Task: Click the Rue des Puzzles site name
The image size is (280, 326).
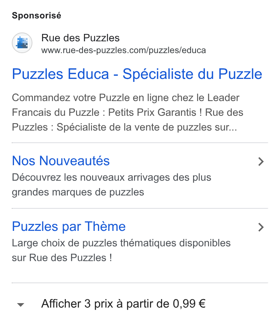Action: [80, 38]
